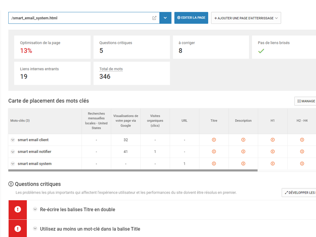Click Description warning icon for smart email notifier
The width and height of the screenshot is (316, 237).
[x=243, y=152]
